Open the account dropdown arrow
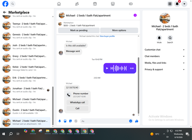Screen dimensions: 192x140 pos(184,4)
